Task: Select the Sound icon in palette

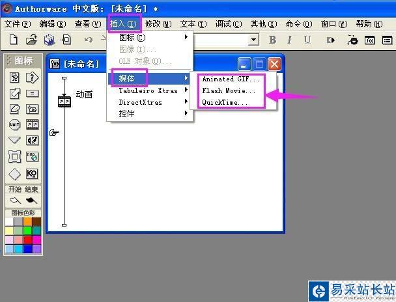Action: click(33, 141)
